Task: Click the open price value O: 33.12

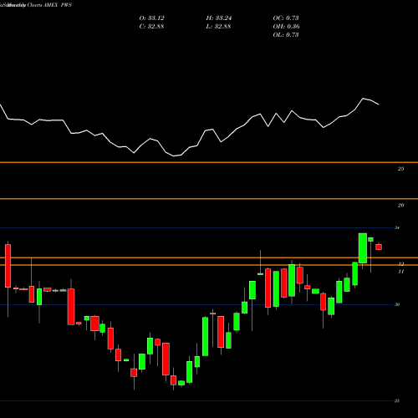Action: pyautogui.click(x=151, y=18)
